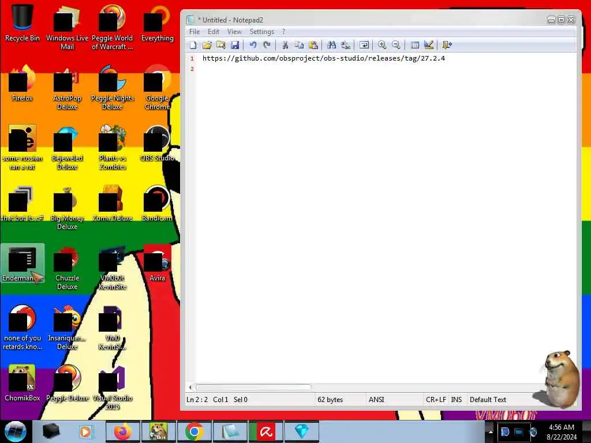Select Bandicam desktop shortcut

coord(157,203)
